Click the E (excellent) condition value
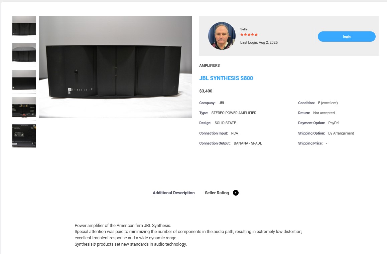Image resolution: width=387 pixels, height=254 pixels. [x=328, y=103]
